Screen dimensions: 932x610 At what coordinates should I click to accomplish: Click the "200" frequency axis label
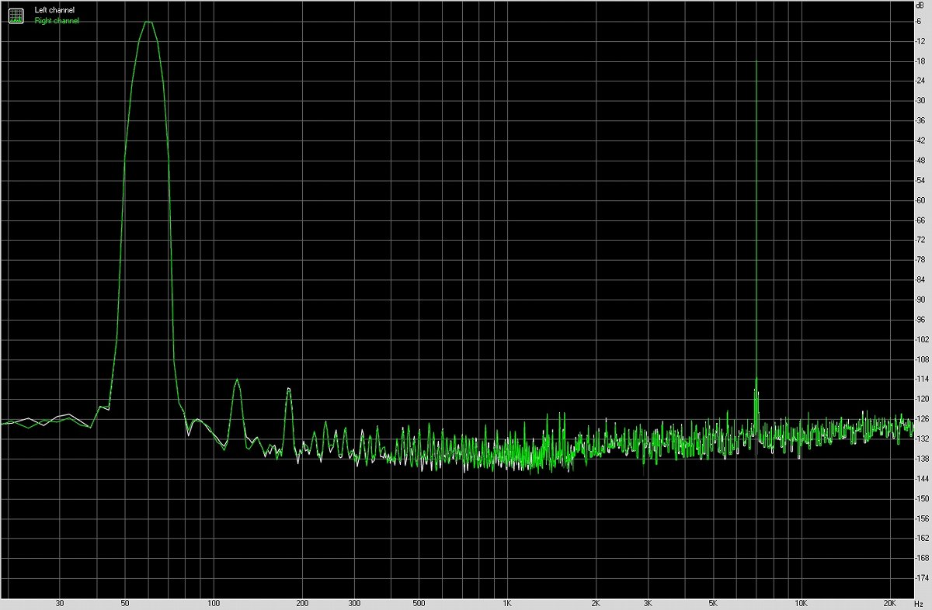[302, 603]
